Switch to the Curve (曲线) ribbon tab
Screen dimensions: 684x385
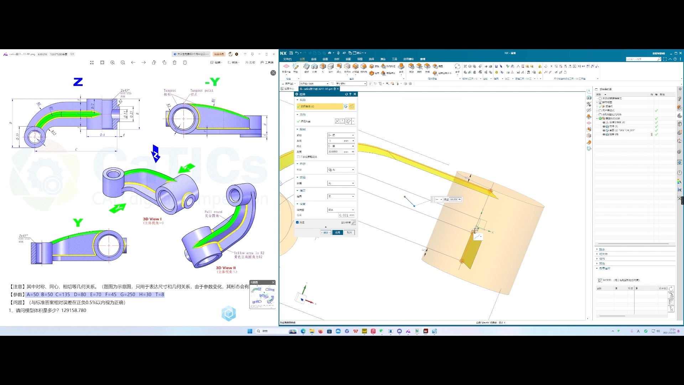(x=313, y=59)
